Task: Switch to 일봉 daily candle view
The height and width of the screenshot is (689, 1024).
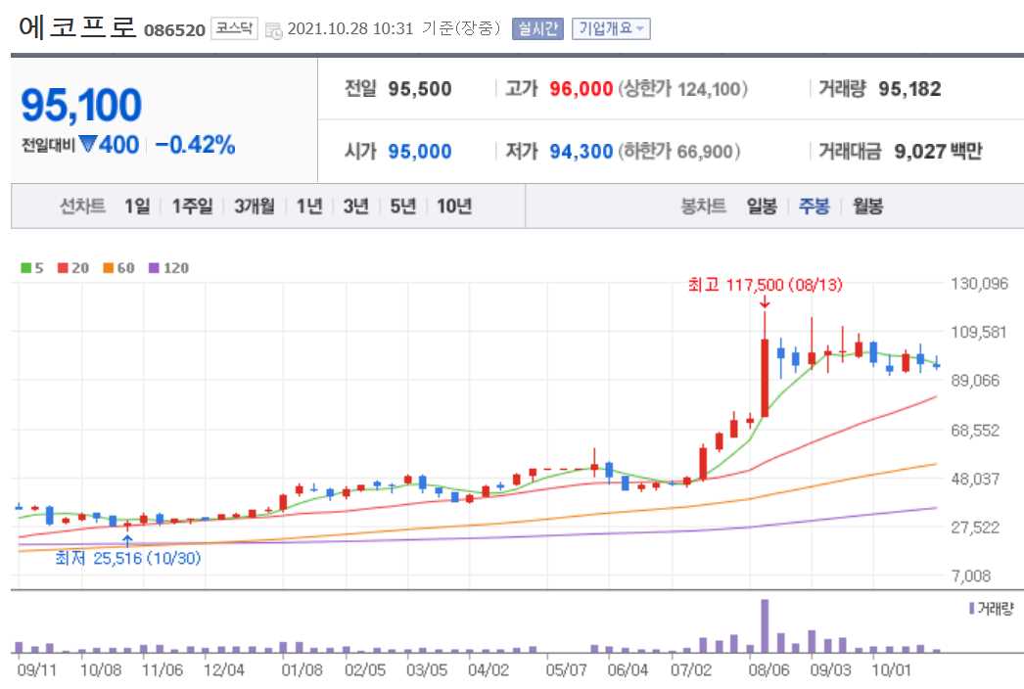Action: coord(761,207)
